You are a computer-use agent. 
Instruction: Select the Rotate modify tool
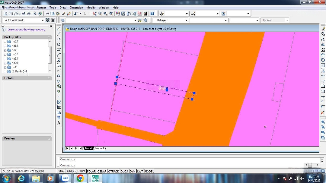click(x=323, y=60)
